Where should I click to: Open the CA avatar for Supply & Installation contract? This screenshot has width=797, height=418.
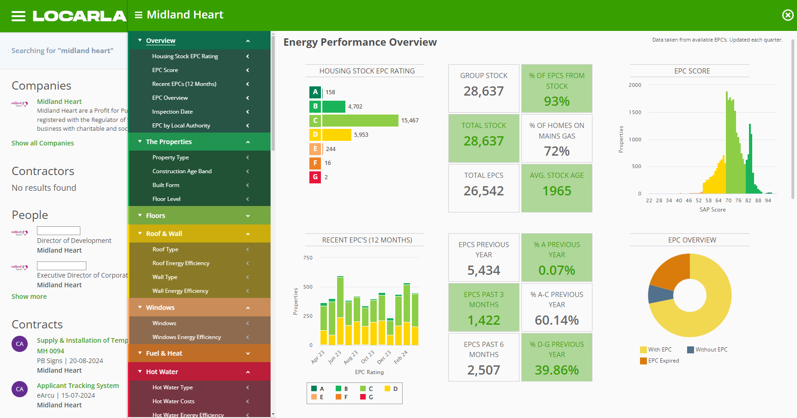click(20, 344)
